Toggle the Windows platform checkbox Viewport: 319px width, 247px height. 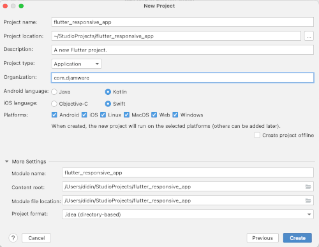175,115
